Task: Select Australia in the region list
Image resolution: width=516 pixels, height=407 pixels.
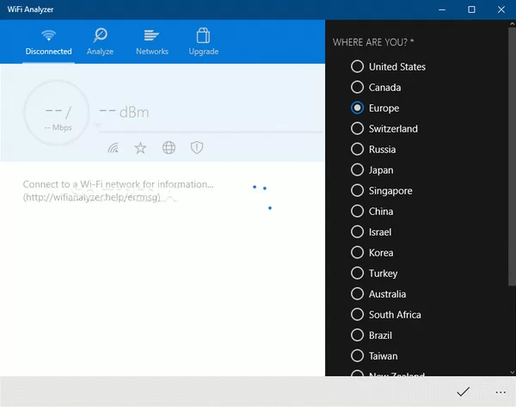Action: click(358, 293)
